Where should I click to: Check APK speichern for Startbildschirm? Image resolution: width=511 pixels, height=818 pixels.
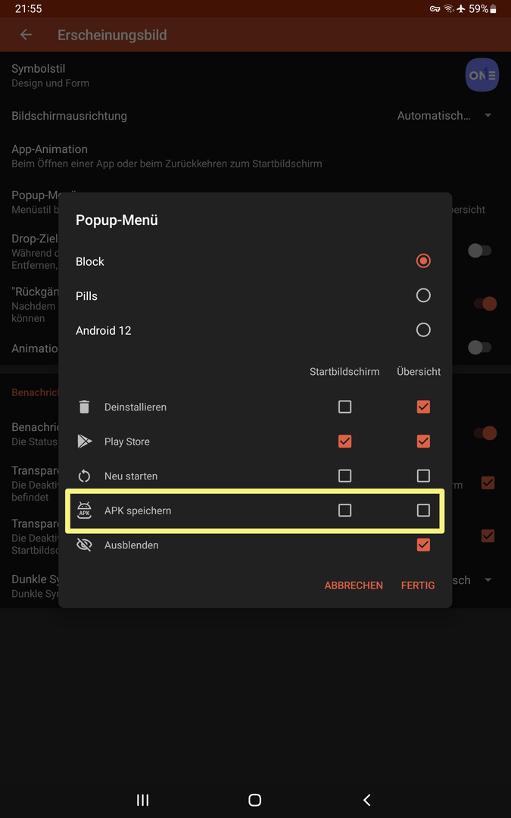(344, 511)
